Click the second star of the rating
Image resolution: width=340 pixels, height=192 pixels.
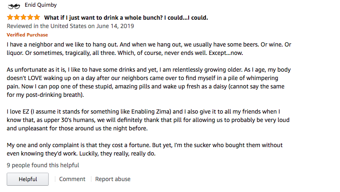[17, 18]
